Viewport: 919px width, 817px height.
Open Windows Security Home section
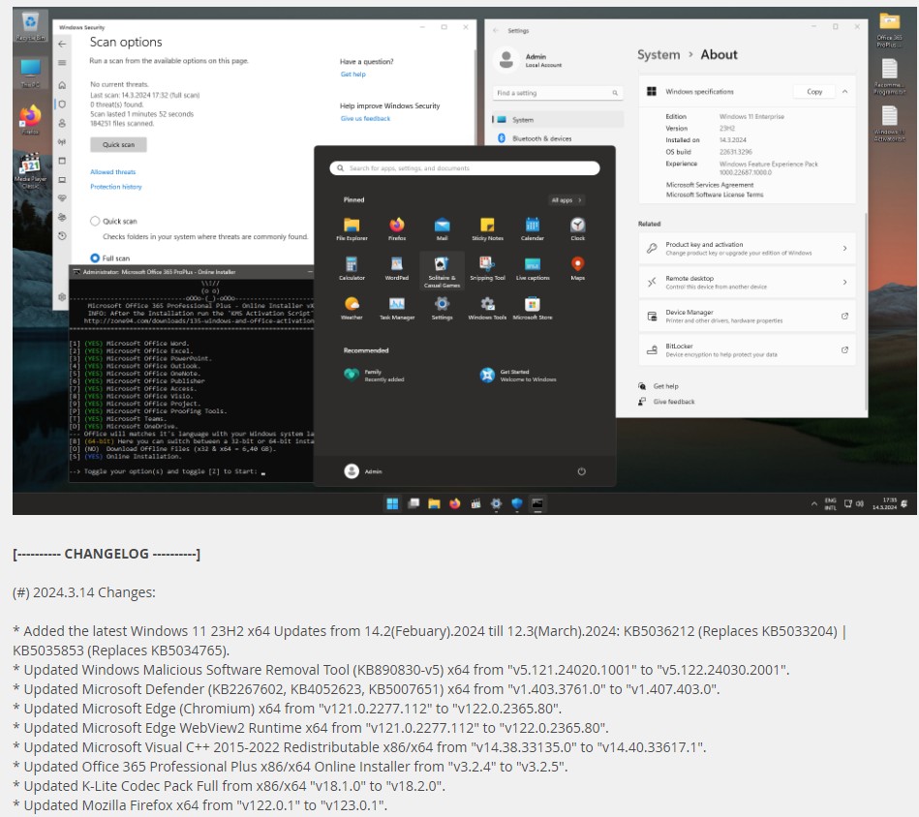(x=62, y=85)
